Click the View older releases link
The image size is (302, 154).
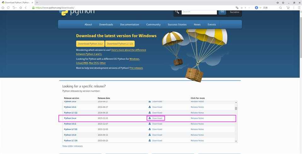click(72, 146)
